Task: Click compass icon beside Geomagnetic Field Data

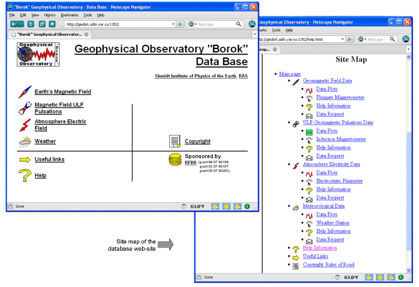Action: [296, 82]
